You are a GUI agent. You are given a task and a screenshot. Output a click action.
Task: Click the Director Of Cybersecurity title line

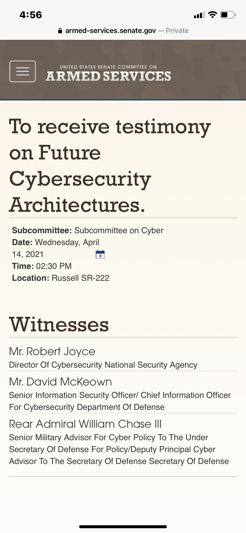pyautogui.click(x=103, y=365)
